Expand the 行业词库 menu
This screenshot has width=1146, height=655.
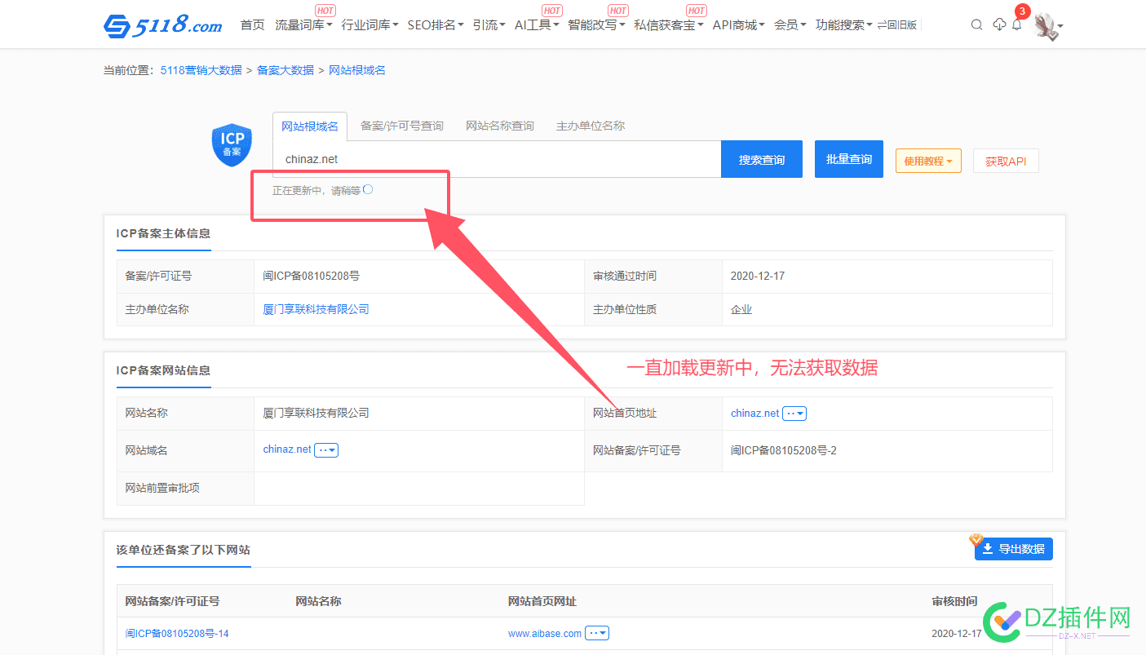[x=369, y=25]
